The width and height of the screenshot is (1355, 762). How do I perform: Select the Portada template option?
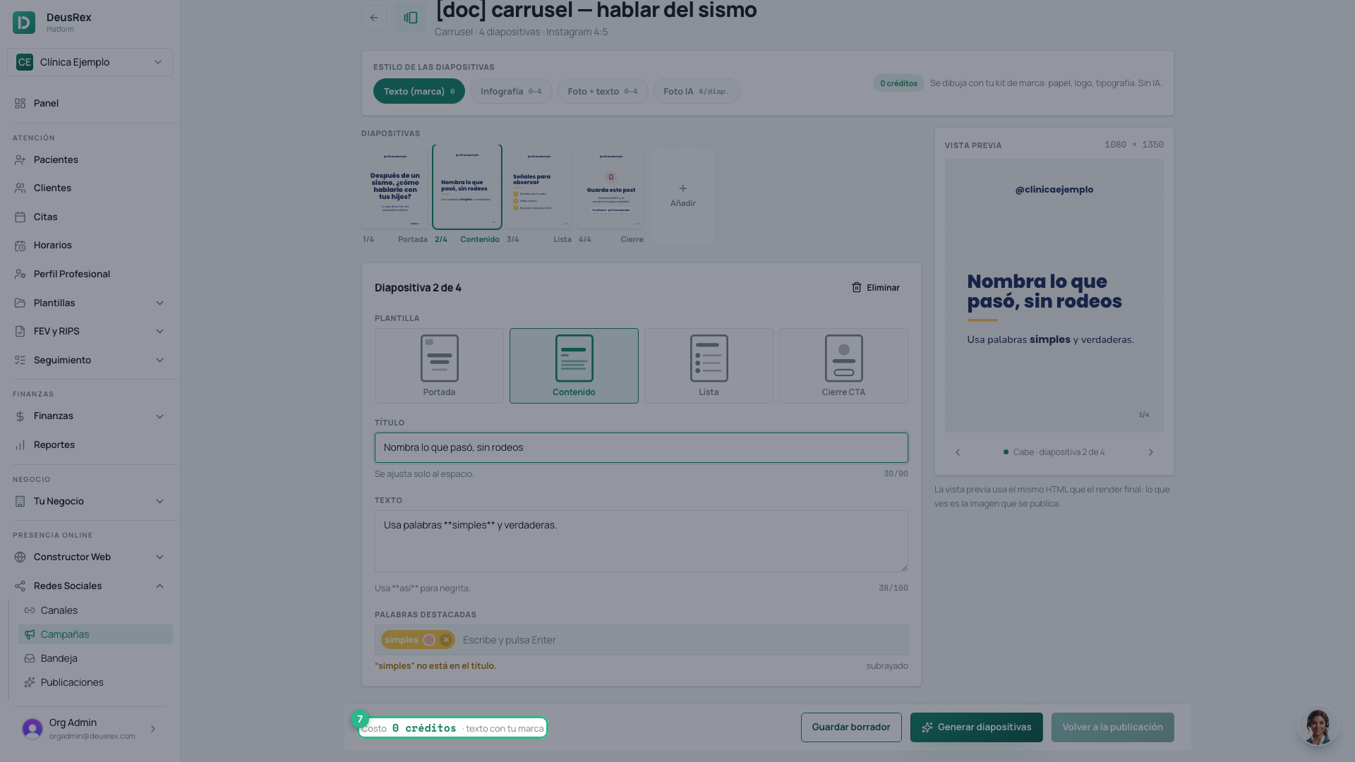point(439,365)
